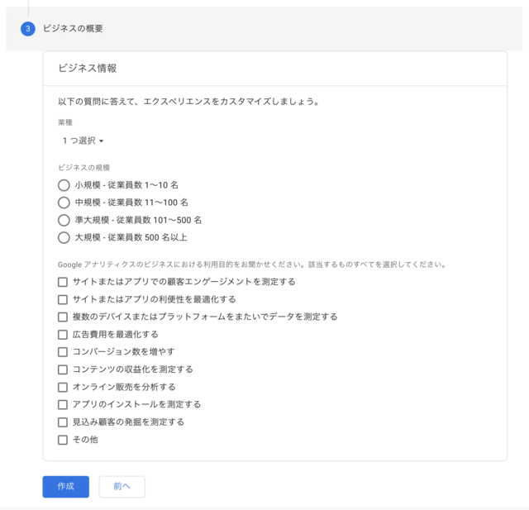The image size is (529, 510).
Task: Select 中規模 - 従業員数 11〜100 名 option
Action: tap(64, 203)
